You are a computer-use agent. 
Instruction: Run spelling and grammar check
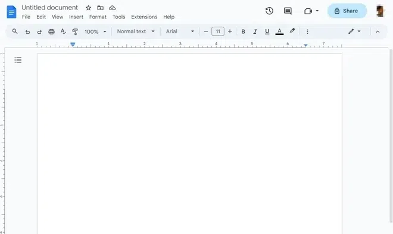pos(63,31)
